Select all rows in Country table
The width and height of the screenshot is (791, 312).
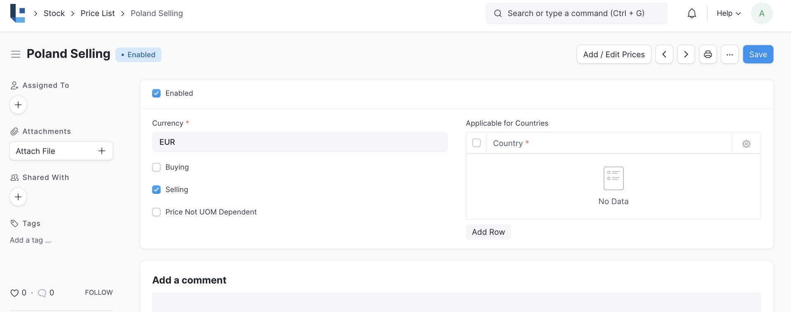476,143
